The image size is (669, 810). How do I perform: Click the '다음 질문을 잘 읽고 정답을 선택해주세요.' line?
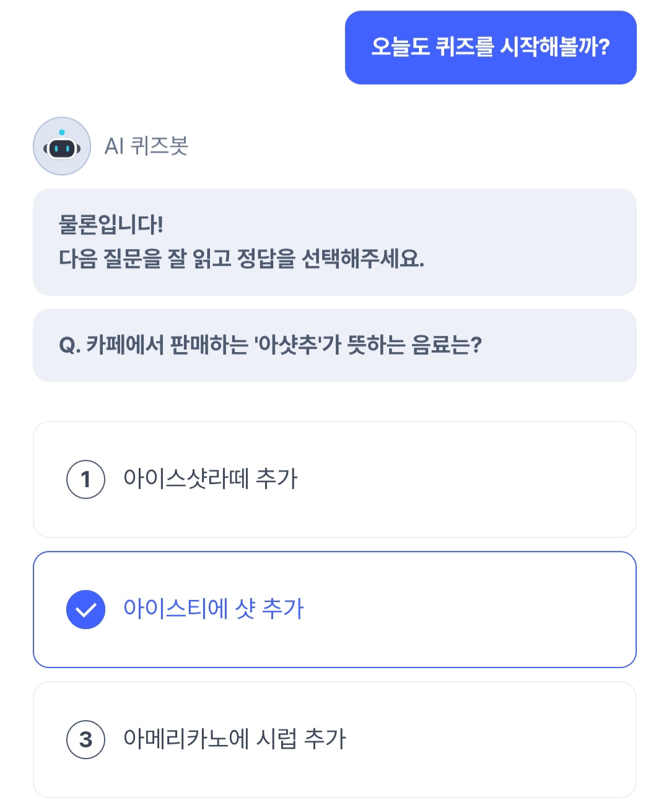coord(242,259)
